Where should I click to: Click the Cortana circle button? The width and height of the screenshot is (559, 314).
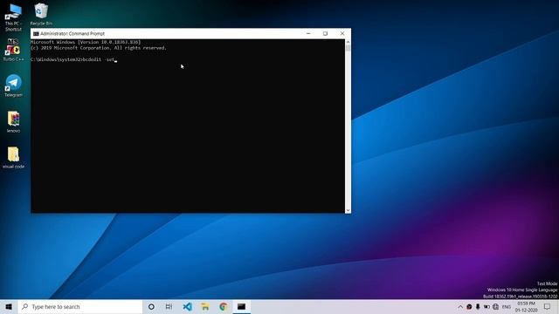151,306
